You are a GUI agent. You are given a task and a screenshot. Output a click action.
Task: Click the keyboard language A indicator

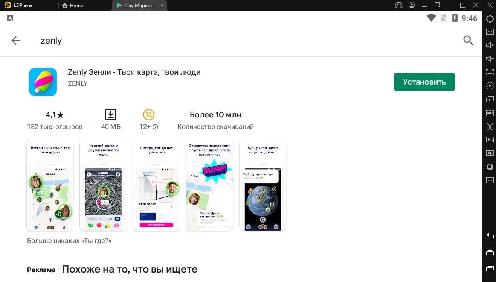10,18
